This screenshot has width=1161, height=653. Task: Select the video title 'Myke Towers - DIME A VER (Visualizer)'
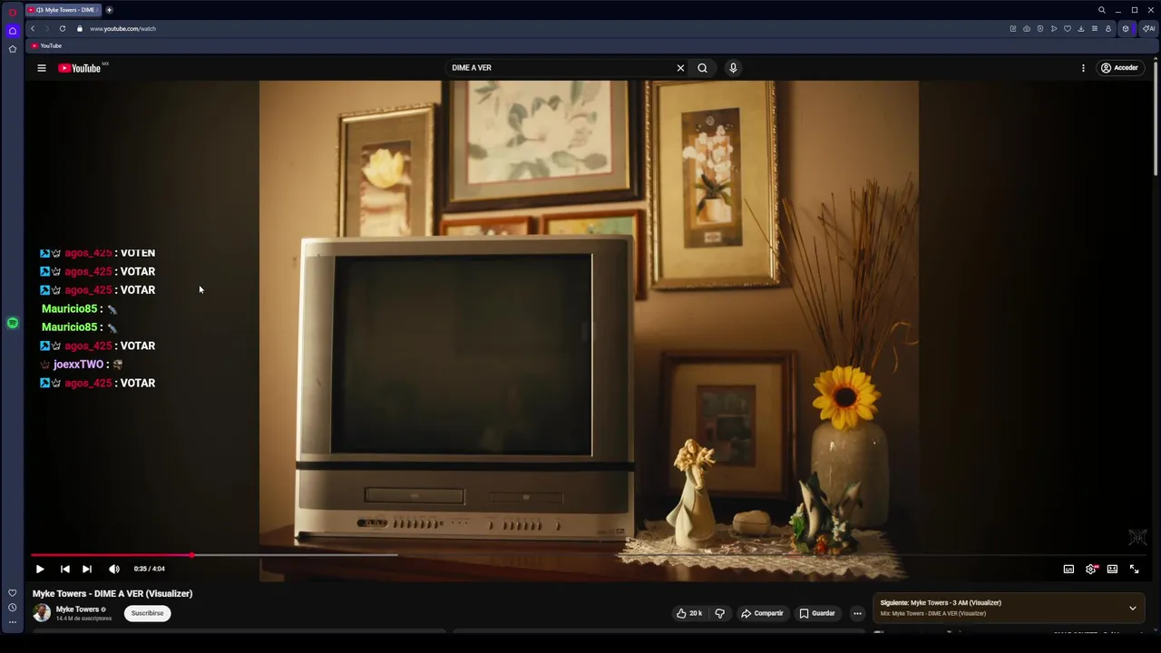point(112,594)
